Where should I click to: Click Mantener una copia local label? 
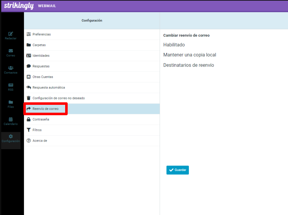tap(189, 55)
